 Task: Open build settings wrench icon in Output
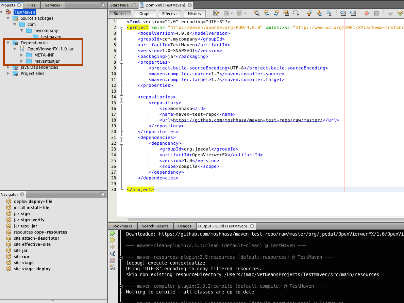click(x=112, y=267)
